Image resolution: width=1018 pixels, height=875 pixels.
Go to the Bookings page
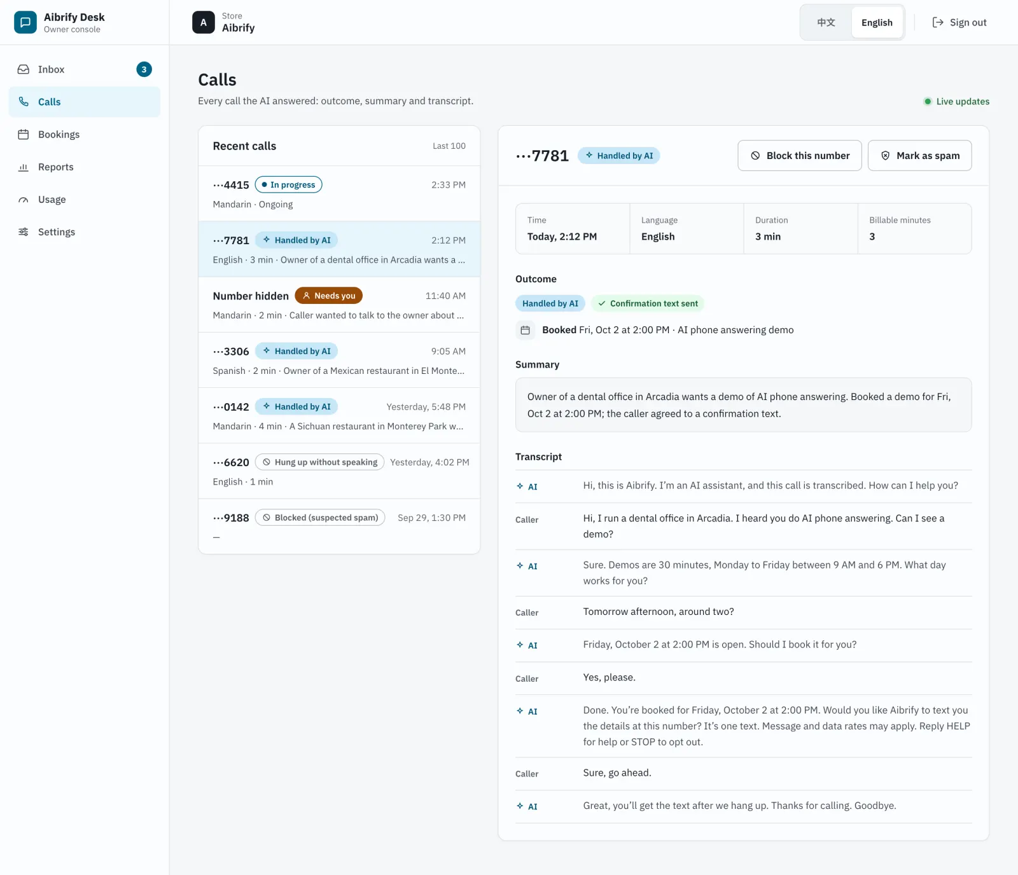point(85,134)
